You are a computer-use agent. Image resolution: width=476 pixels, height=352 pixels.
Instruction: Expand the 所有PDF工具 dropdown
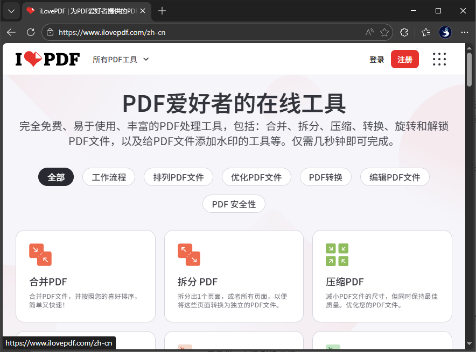point(121,60)
